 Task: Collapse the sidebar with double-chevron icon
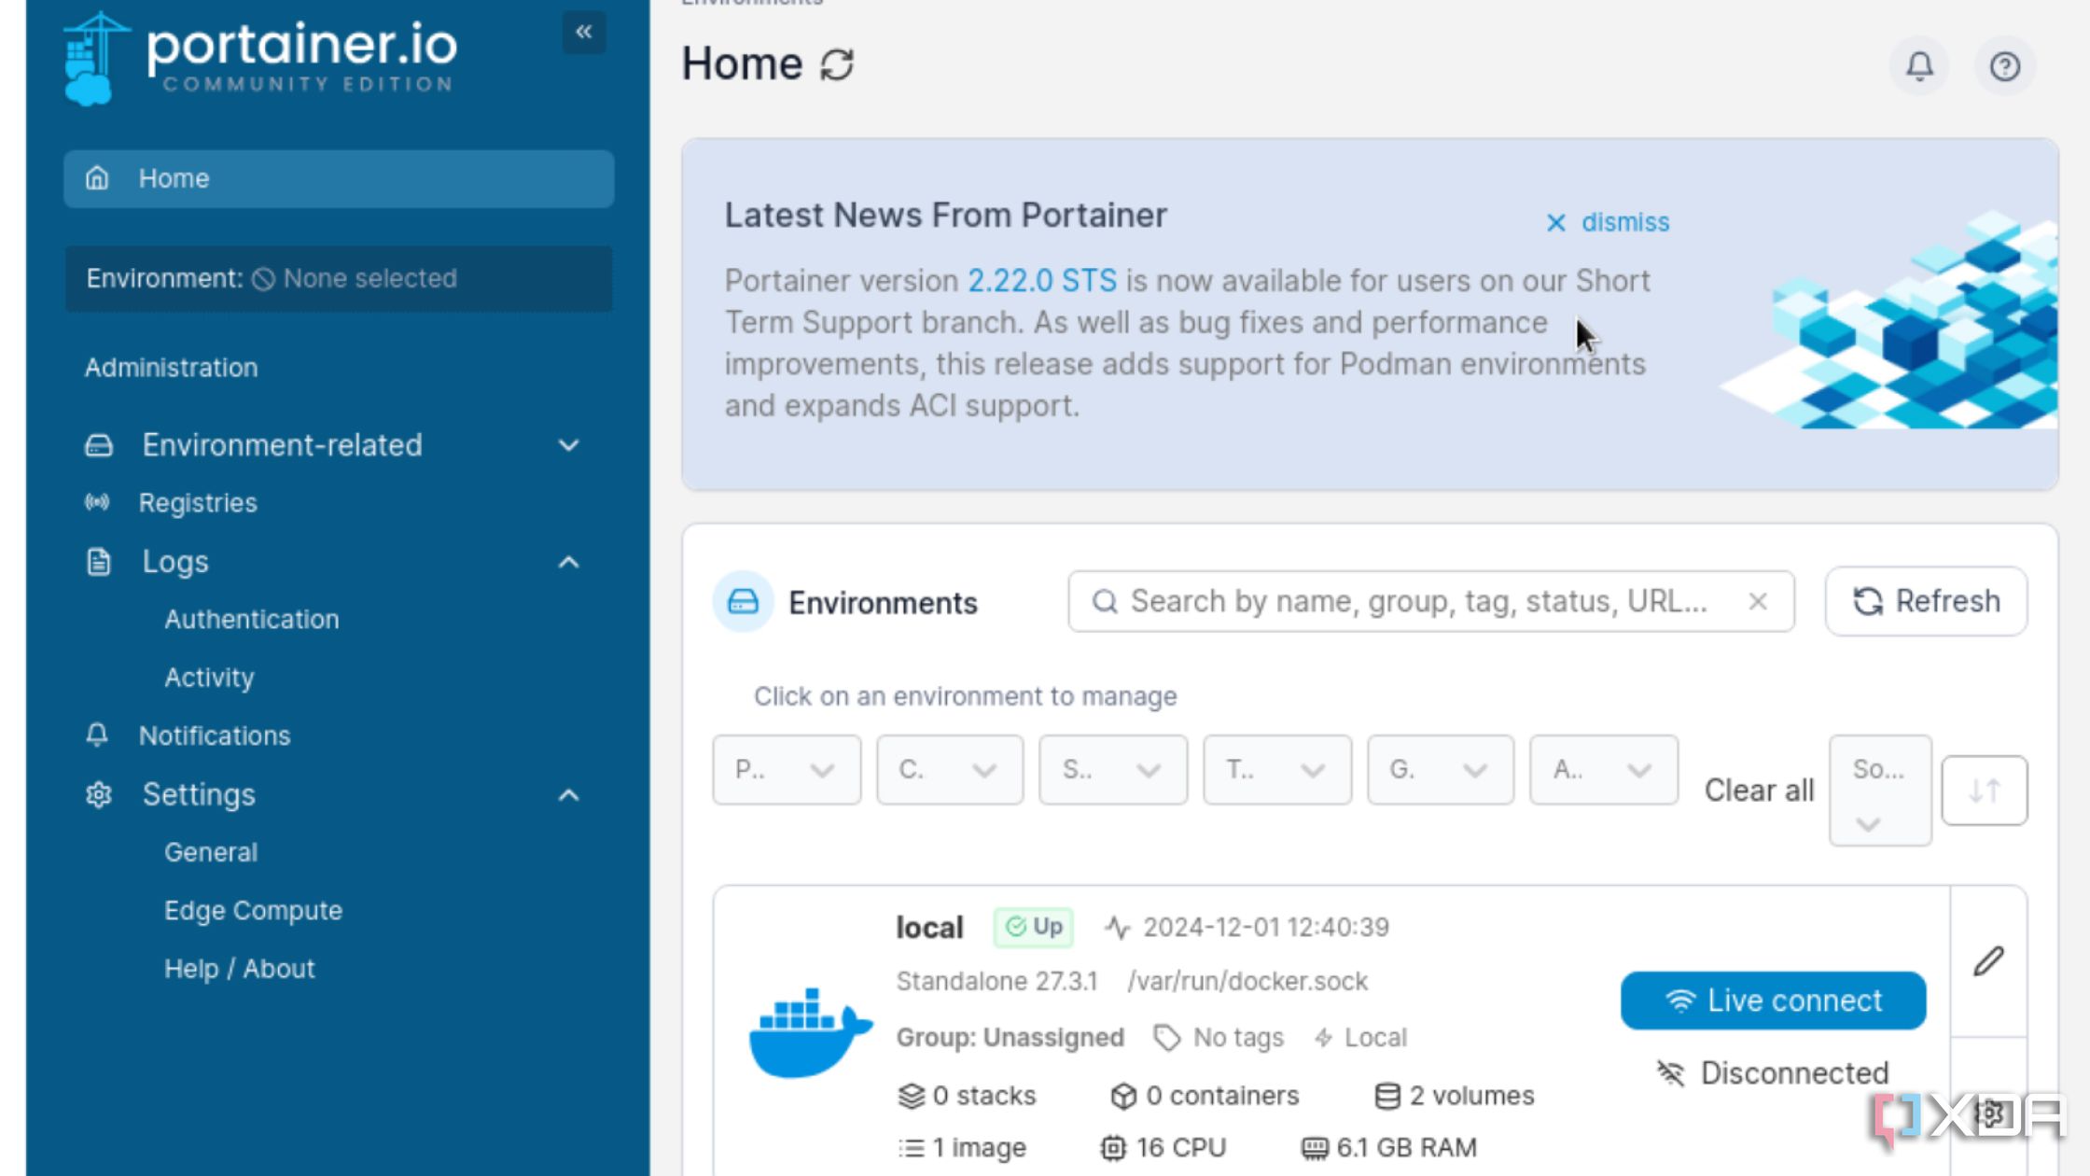583,32
